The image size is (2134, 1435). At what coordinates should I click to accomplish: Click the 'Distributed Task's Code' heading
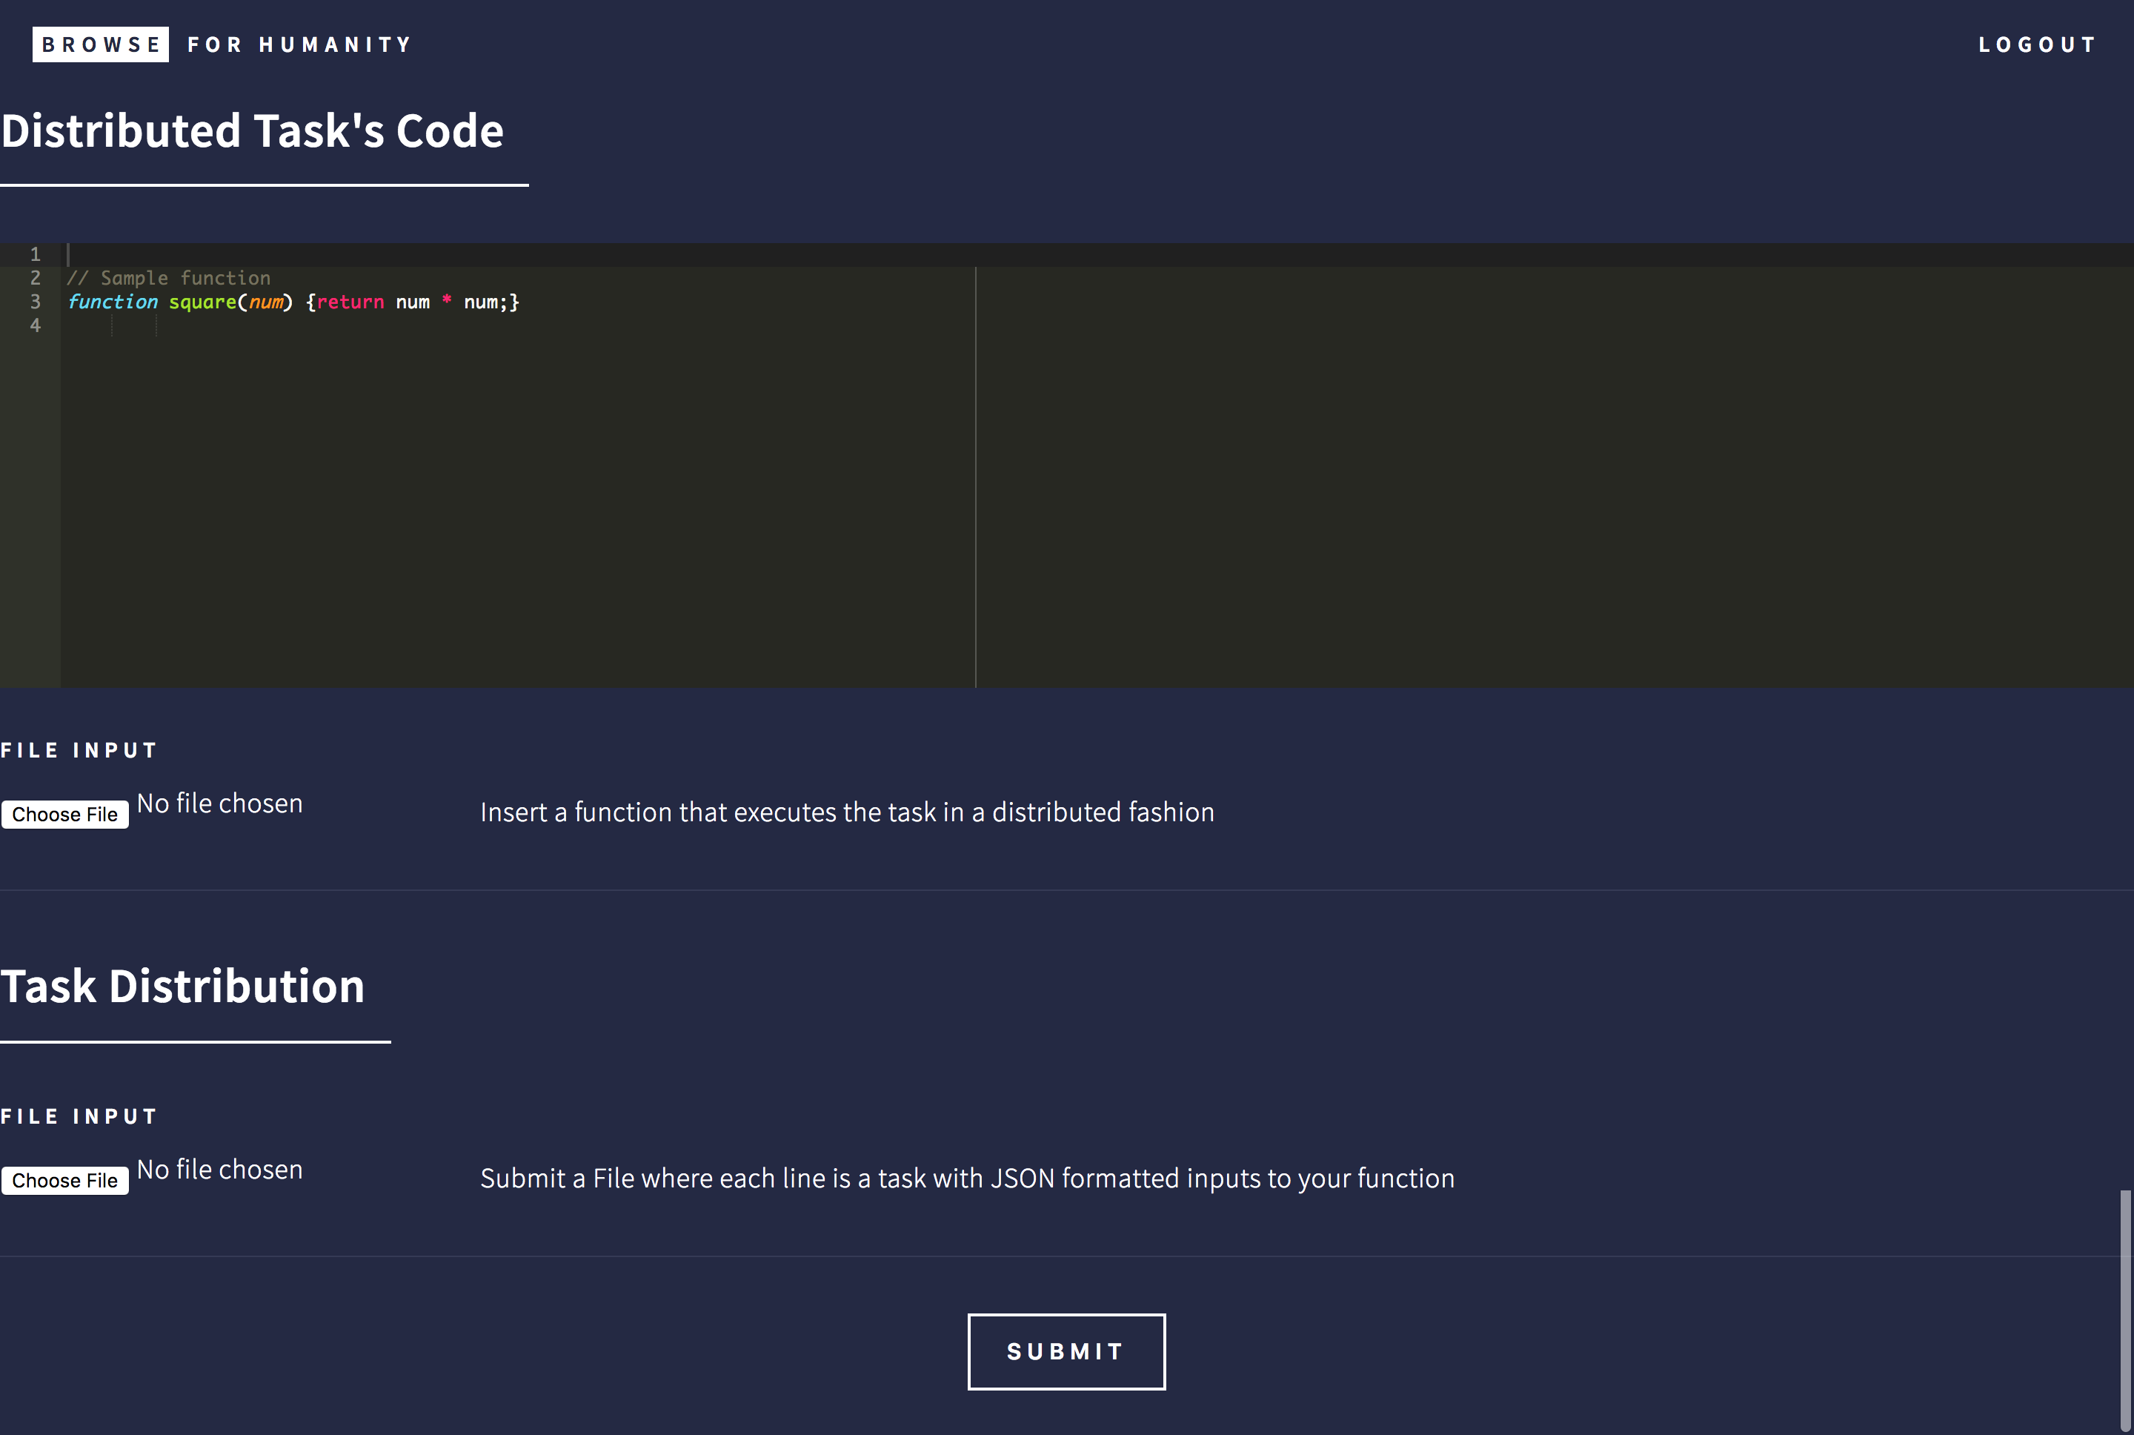click(x=253, y=131)
